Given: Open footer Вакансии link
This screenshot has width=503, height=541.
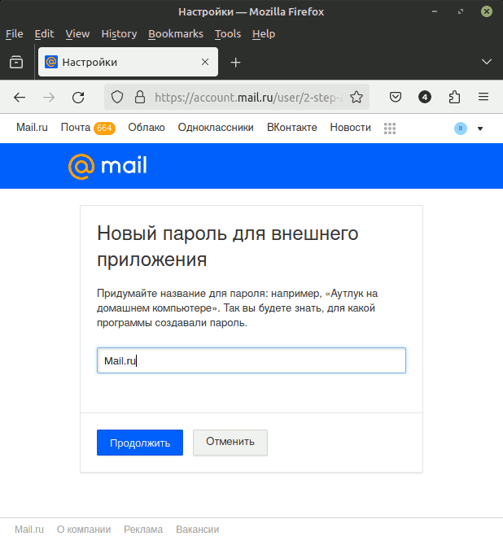Looking at the screenshot, I should (198, 530).
